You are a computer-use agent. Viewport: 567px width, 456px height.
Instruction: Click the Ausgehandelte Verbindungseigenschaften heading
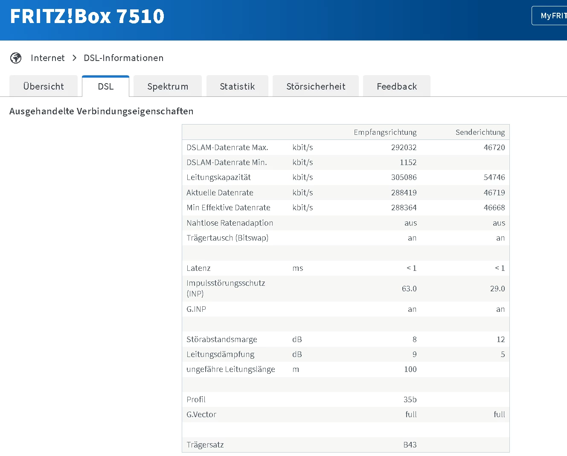pyautogui.click(x=102, y=111)
